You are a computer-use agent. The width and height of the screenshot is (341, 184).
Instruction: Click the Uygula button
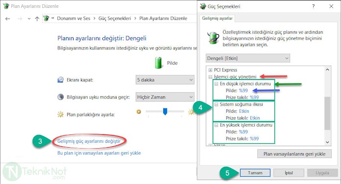[322, 173]
